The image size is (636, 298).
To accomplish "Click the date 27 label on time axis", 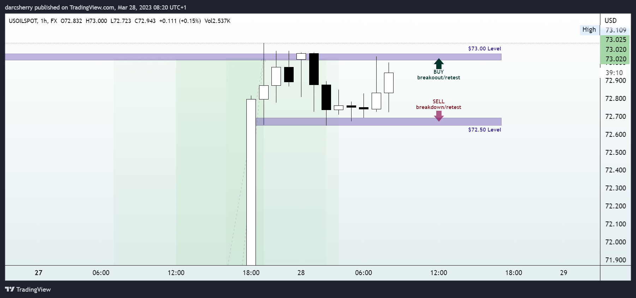I will (38, 273).
